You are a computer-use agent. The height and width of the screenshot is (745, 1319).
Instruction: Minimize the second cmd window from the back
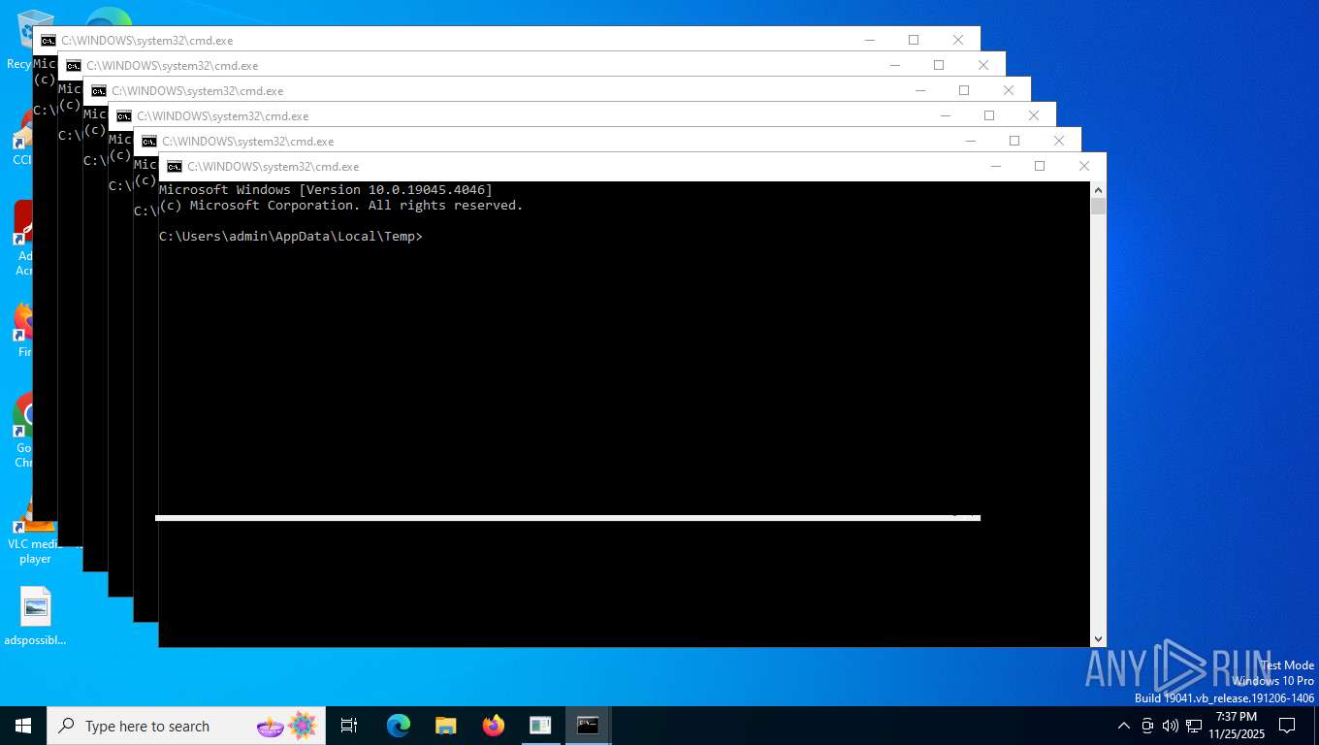894,66
